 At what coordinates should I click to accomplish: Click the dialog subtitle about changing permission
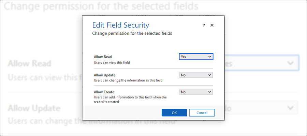click(132, 34)
